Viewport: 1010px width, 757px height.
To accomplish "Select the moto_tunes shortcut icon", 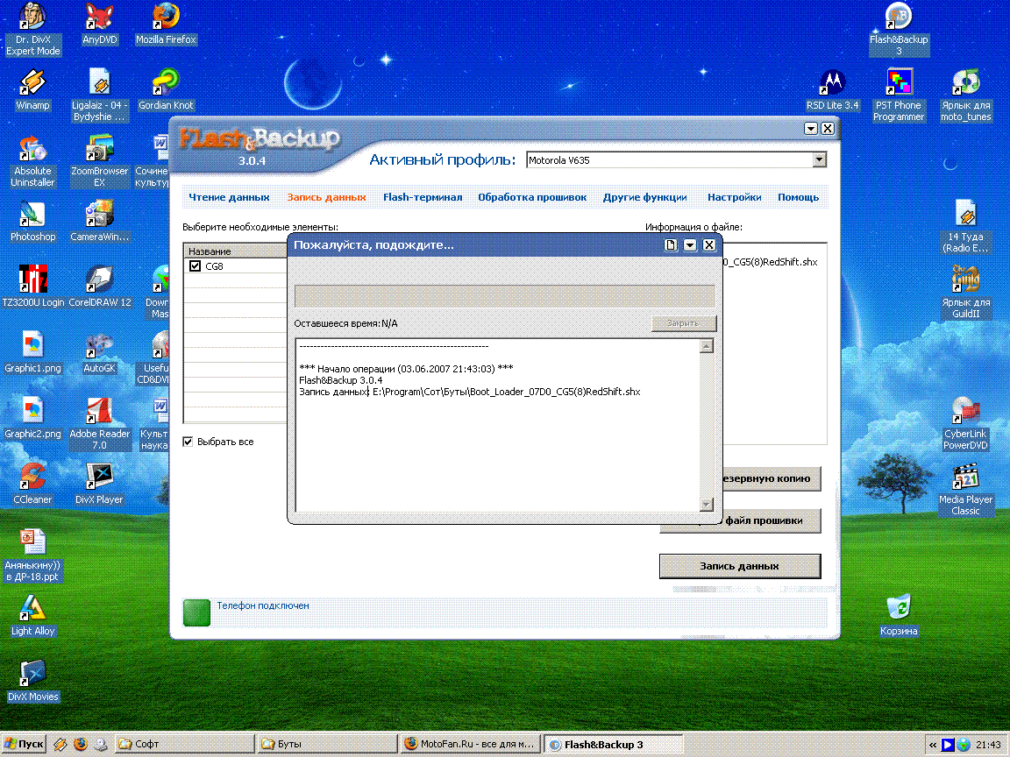I will tap(965, 95).
